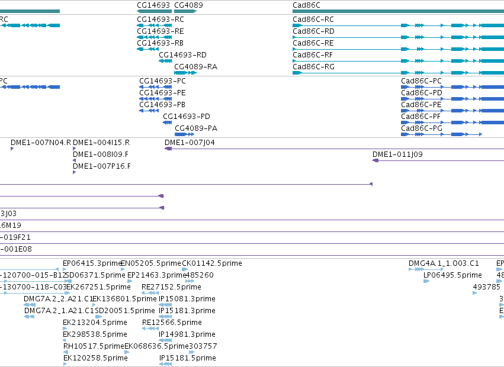Select the 303757 feature label
The image size is (504, 367).
[x=203, y=347]
